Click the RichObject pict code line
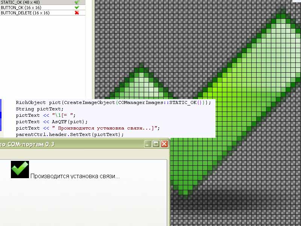 113,102
